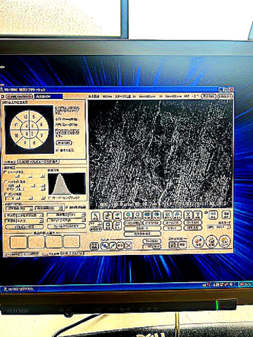Viewport: 253px width, 337px height.
Task: Click the フルオート button
Action: pos(142,228)
